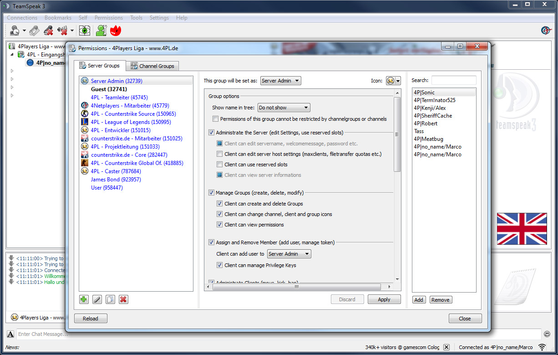558x355 pixels.
Task: Select 'Guest (32741)' in the group list
Action: (x=108, y=89)
